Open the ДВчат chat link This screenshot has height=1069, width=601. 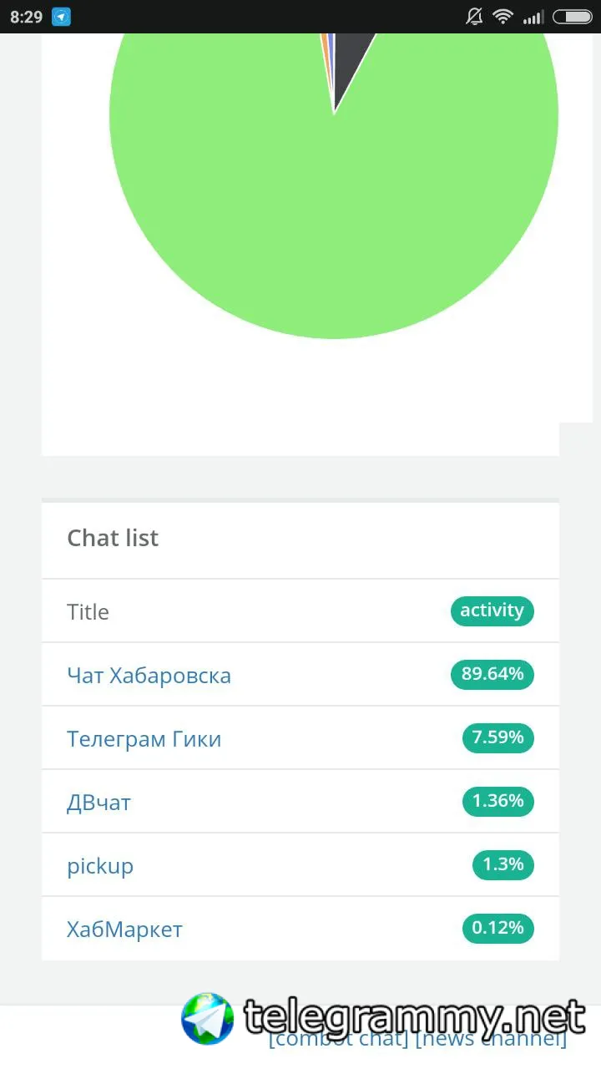98,802
